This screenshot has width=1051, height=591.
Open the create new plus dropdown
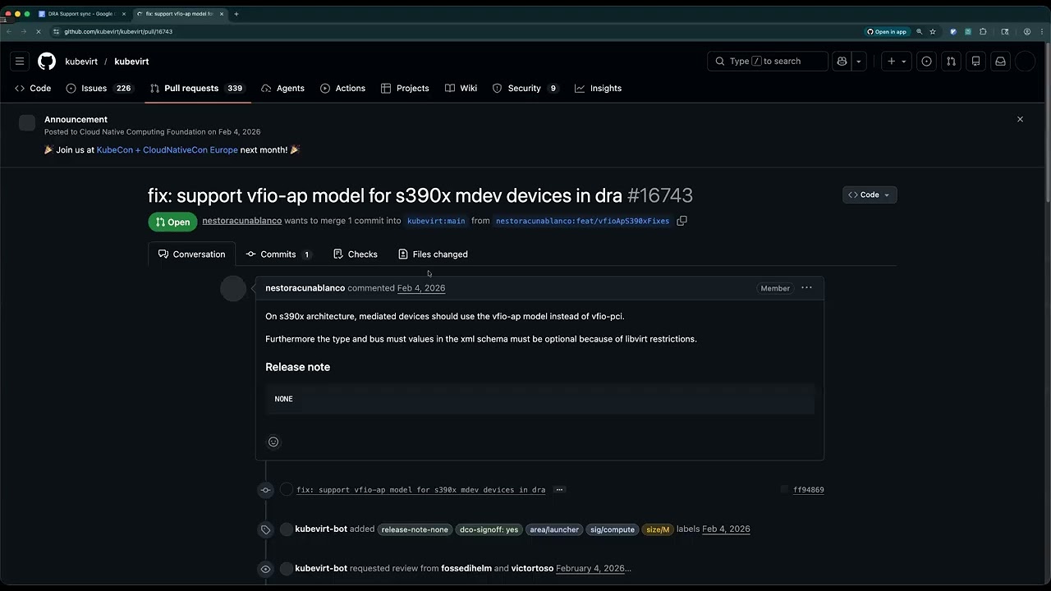point(896,62)
